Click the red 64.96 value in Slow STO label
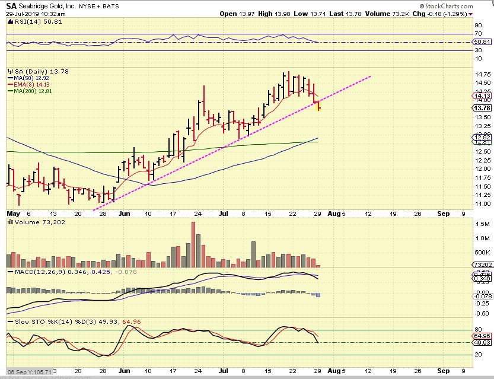Image resolution: width=494 pixels, height=379 pixels. pyautogui.click(x=132, y=321)
